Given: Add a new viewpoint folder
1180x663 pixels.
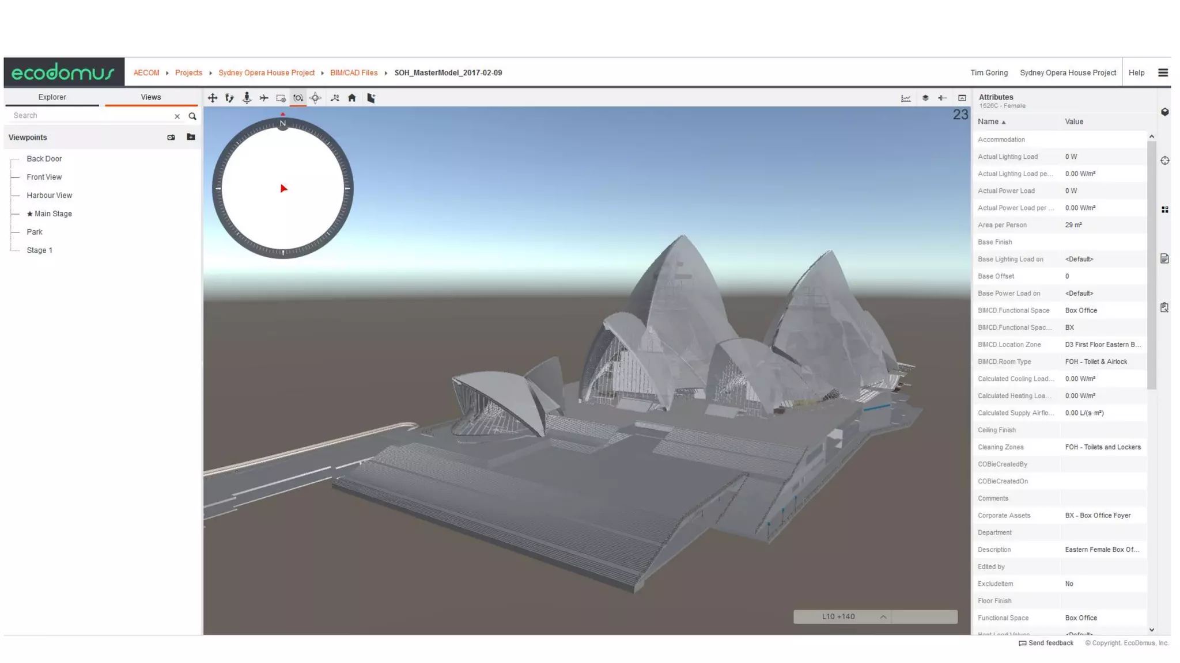Looking at the screenshot, I should click(191, 137).
